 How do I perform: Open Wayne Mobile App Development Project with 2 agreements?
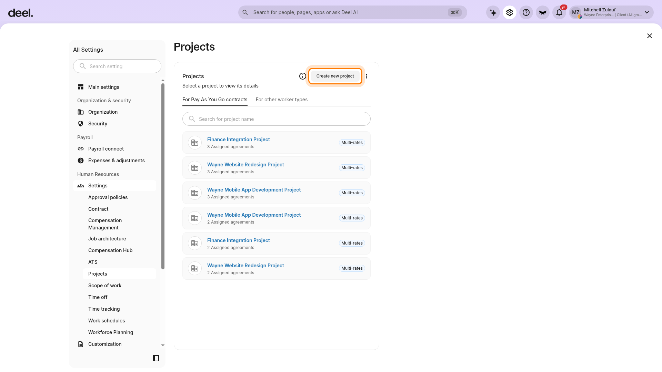(x=254, y=215)
